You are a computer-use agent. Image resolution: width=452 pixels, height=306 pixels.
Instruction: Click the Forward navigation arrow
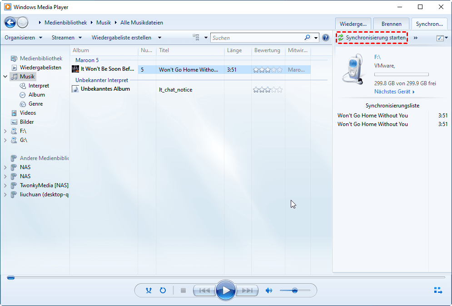(22, 22)
